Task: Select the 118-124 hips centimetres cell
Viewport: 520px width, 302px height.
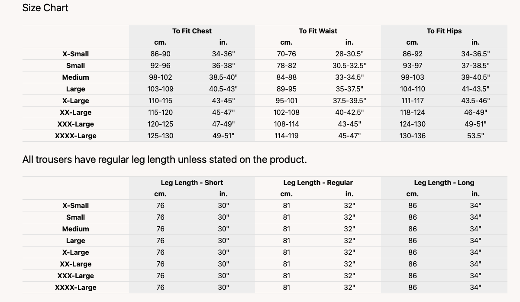Action: (412, 113)
